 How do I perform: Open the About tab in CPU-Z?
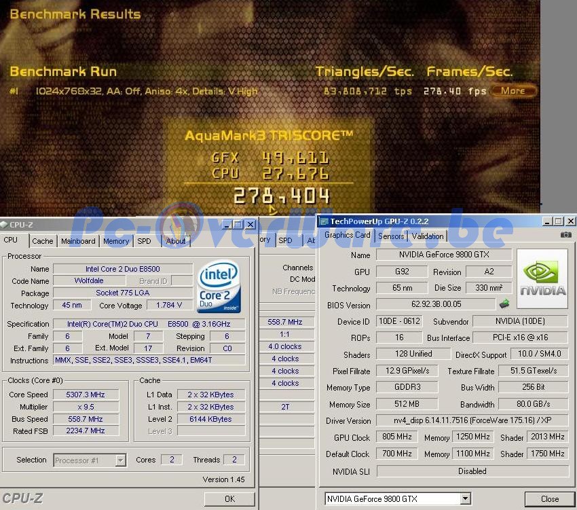click(176, 241)
